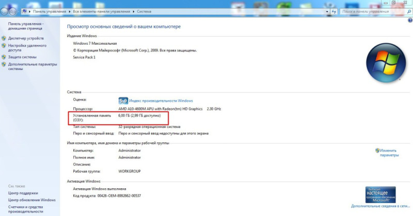Click Administrator value next to Полное имя

click(x=130, y=157)
